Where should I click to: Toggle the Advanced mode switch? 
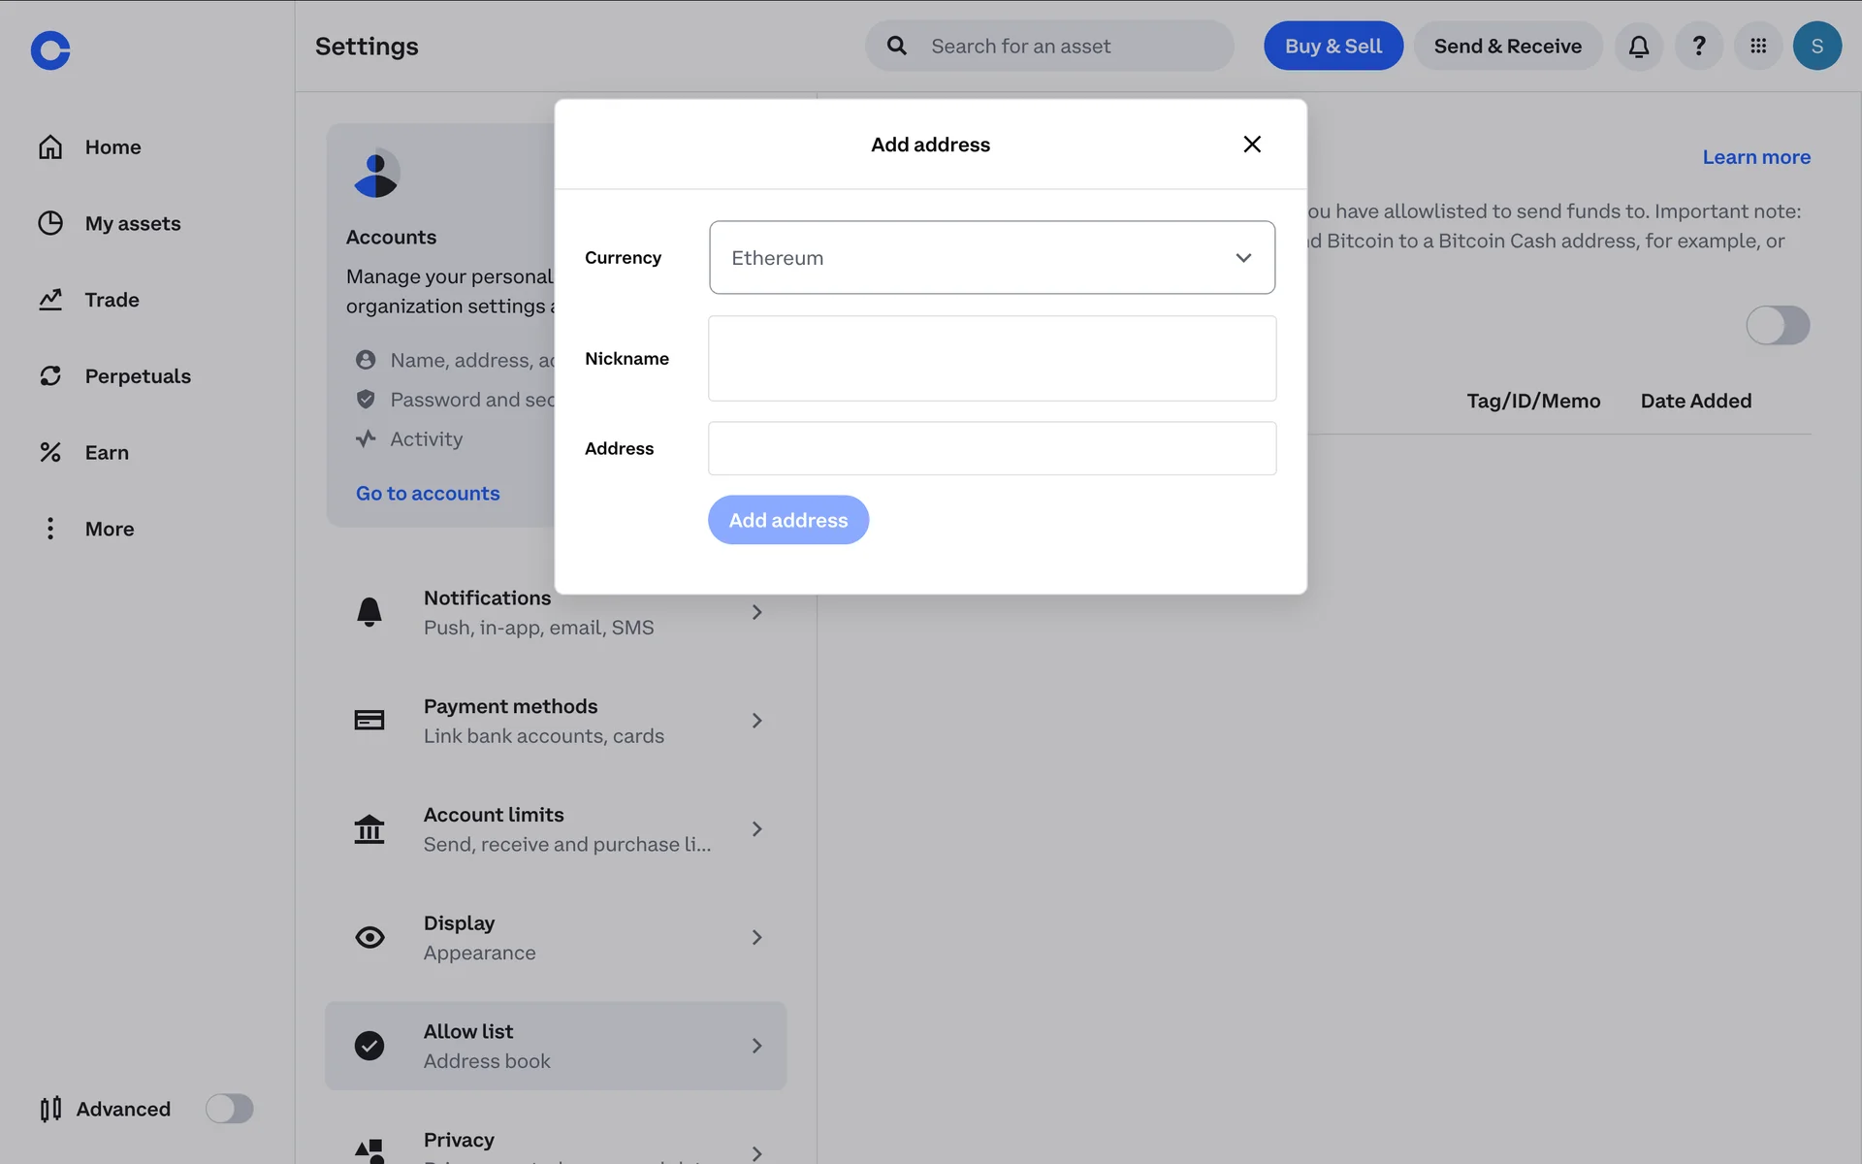(229, 1108)
